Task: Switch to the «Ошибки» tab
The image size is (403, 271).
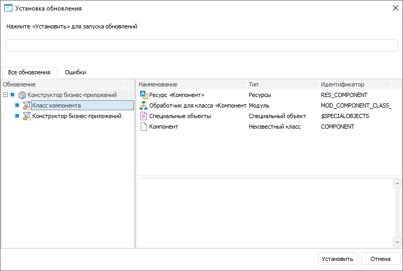Action: (x=75, y=72)
